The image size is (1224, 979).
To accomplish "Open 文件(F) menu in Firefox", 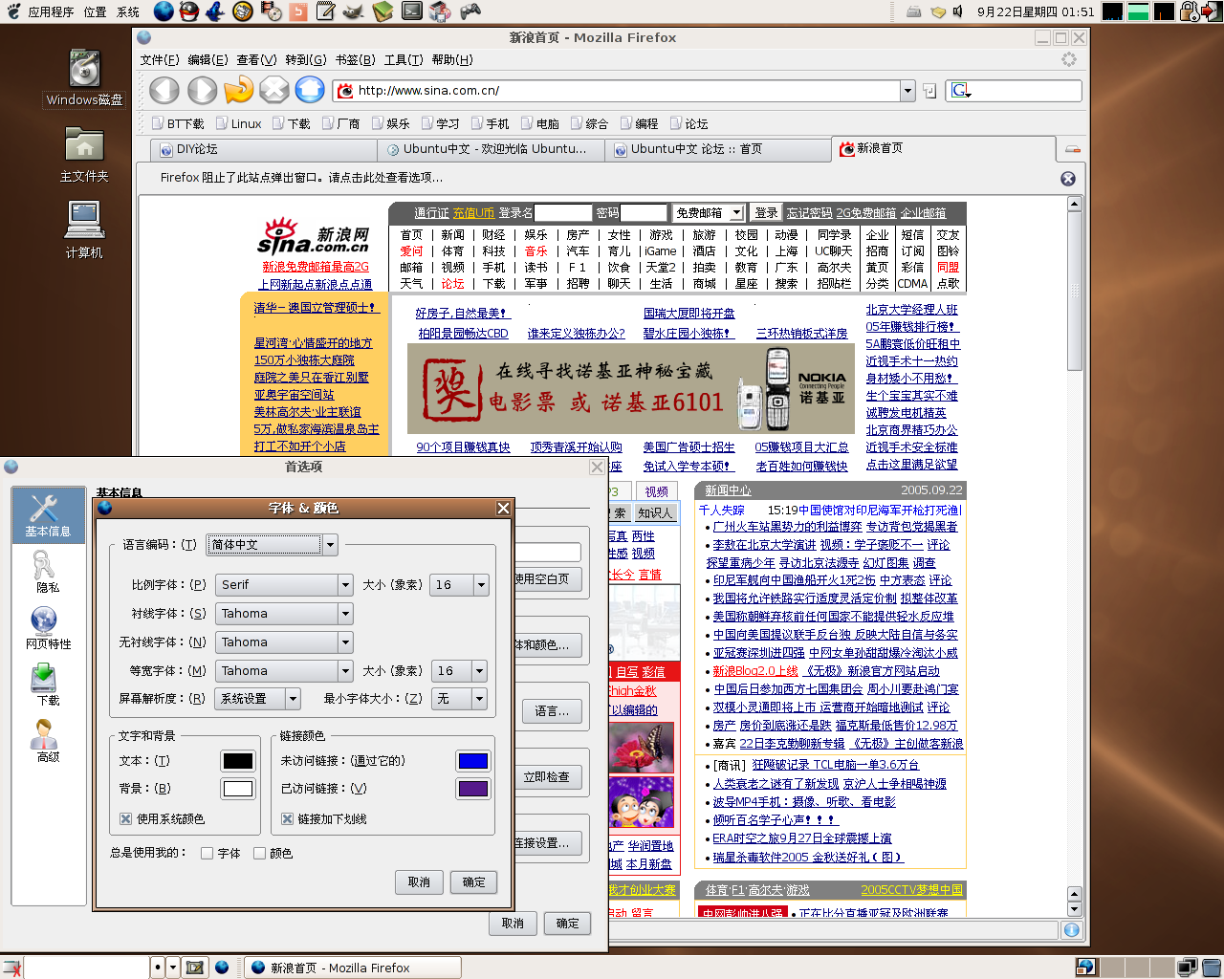I will 160,59.
